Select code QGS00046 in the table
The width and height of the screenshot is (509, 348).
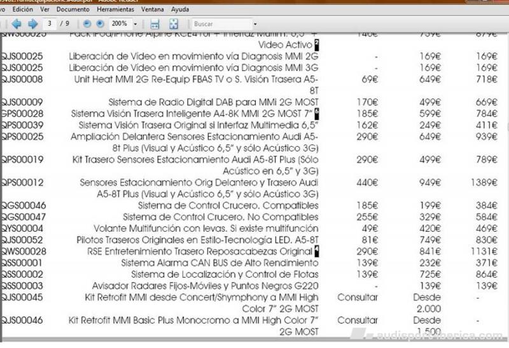[24, 205]
